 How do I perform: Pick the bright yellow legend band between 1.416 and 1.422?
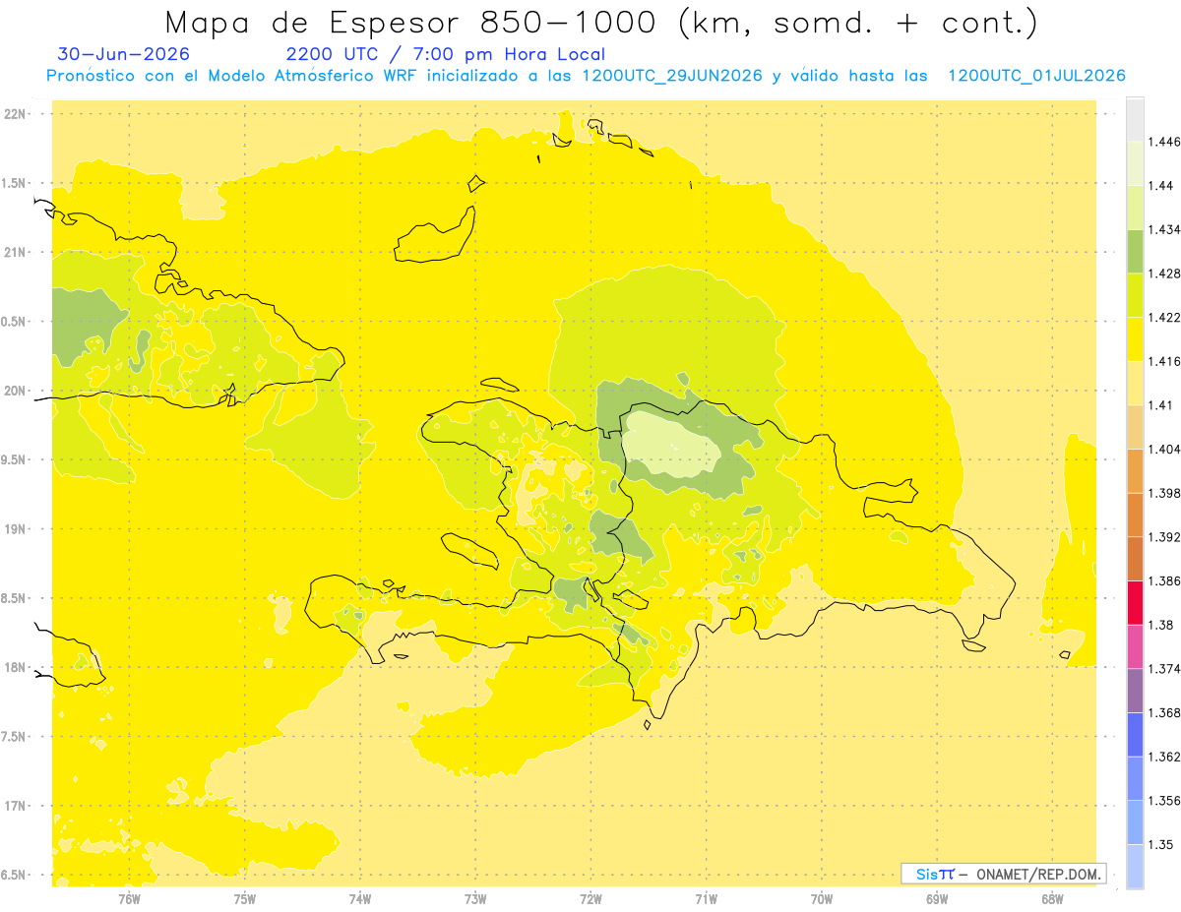(x=1135, y=338)
